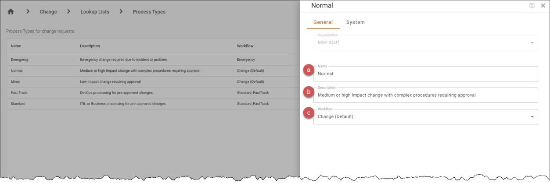Close the Normal side panel
The image size is (550, 183).
click(543, 6)
